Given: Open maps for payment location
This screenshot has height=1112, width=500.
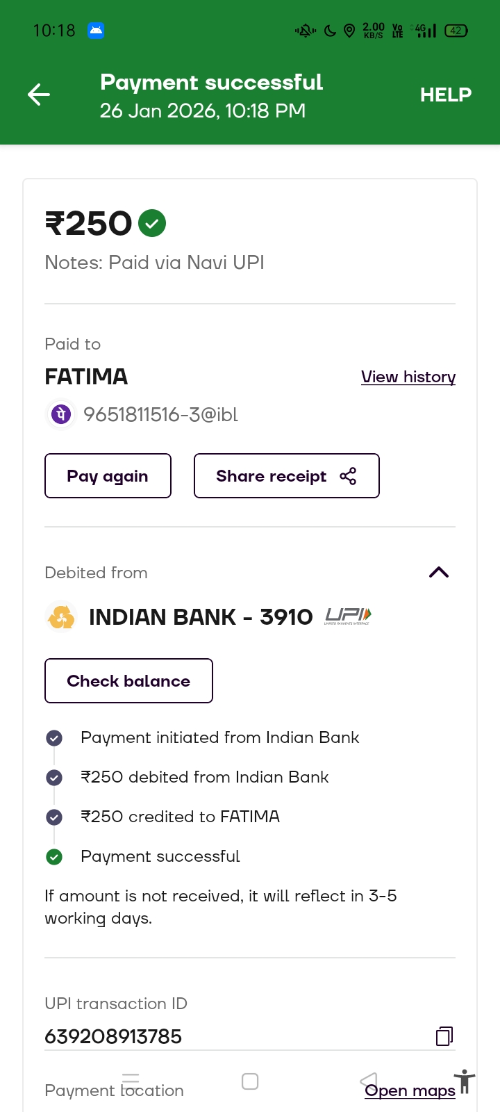Looking at the screenshot, I should pyautogui.click(x=410, y=1091).
